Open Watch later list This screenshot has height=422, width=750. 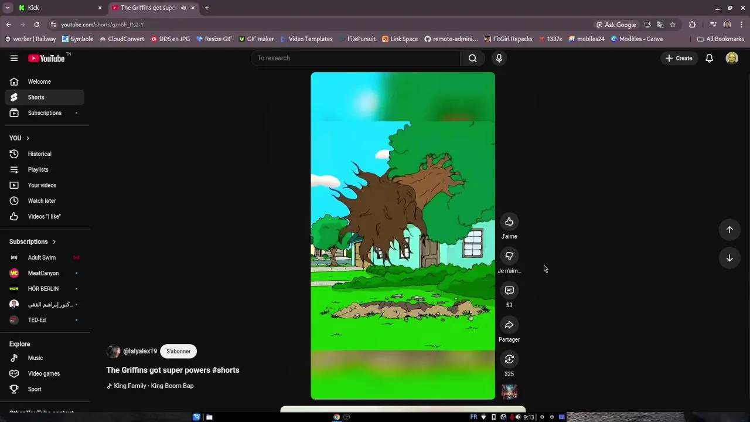click(45, 200)
